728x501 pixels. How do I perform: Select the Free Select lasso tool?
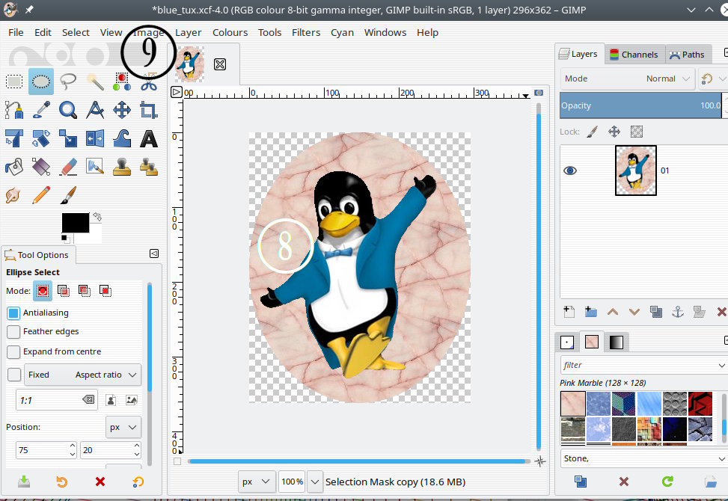click(x=68, y=82)
